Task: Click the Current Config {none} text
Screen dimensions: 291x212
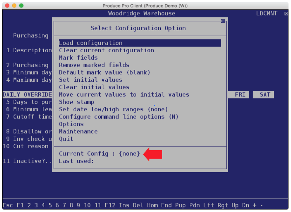Action: point(99,154)
